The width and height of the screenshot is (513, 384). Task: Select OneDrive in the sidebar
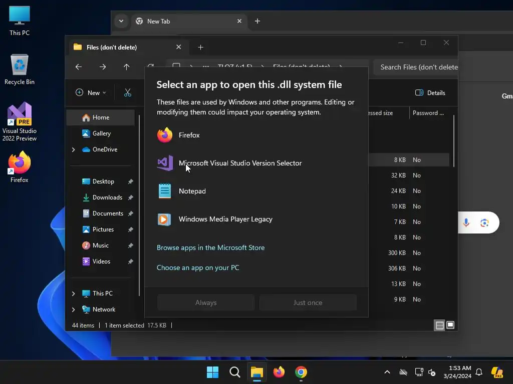[105, 149]
